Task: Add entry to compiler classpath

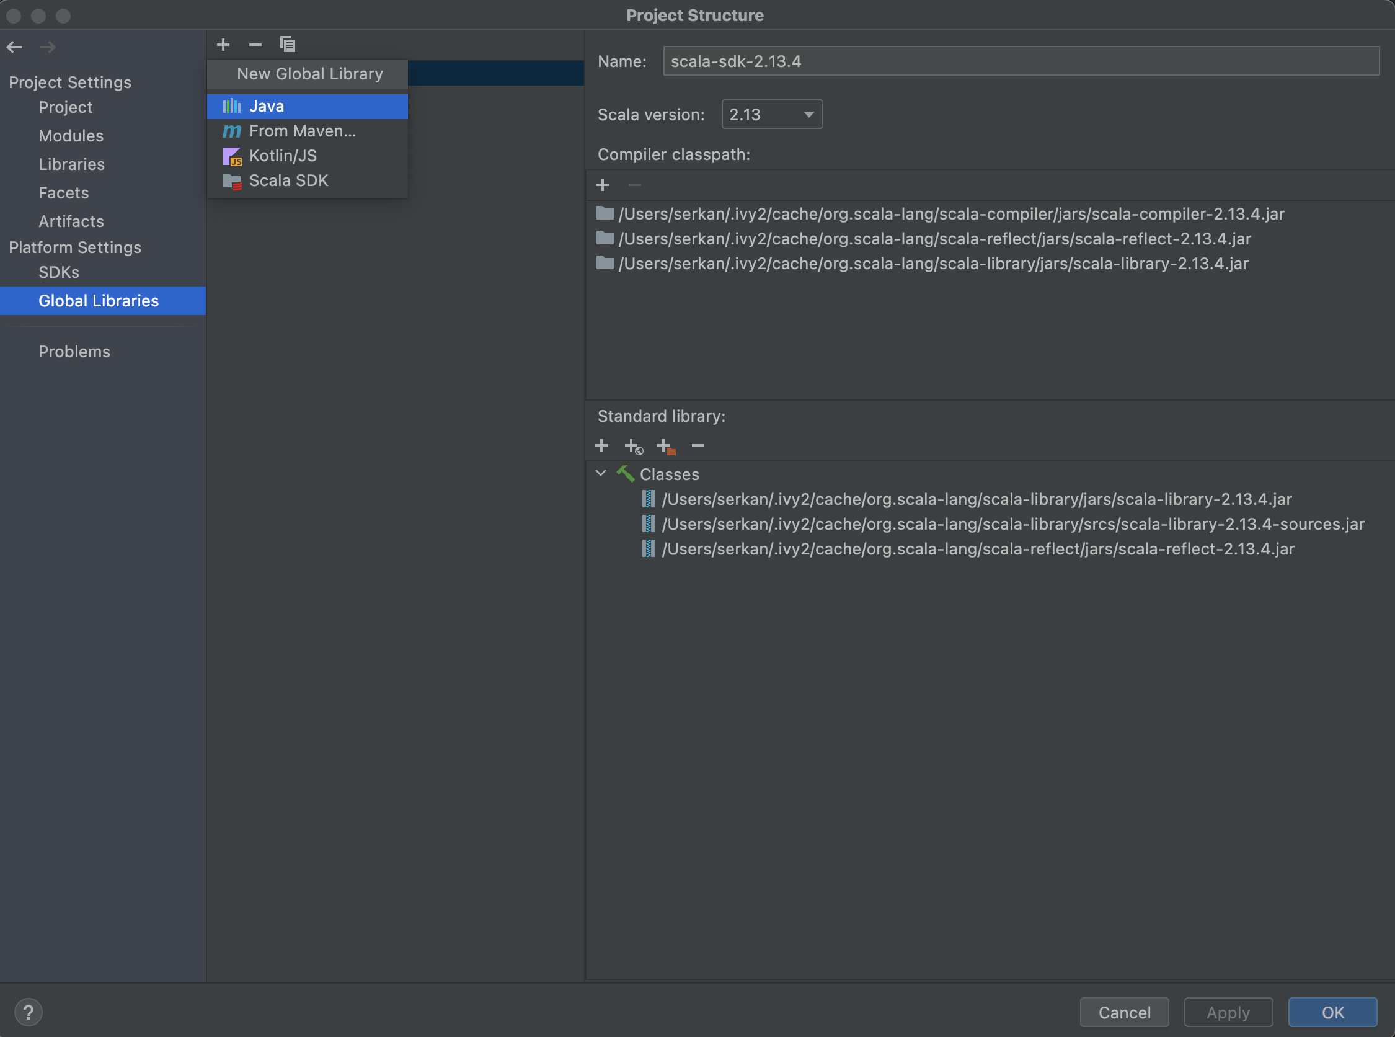Action: pyautogui.click(x=603, y=185)
